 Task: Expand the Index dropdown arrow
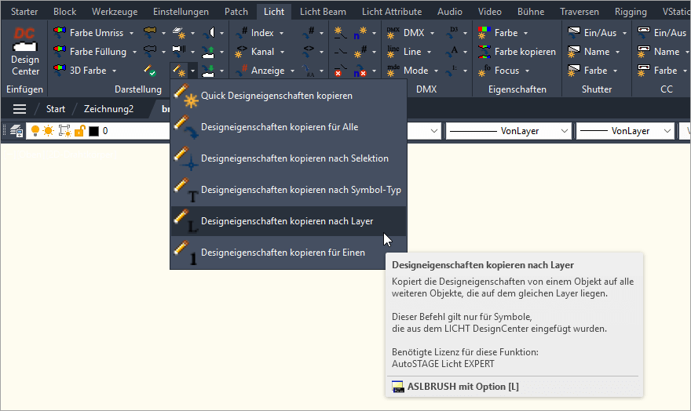click(281, 33)
